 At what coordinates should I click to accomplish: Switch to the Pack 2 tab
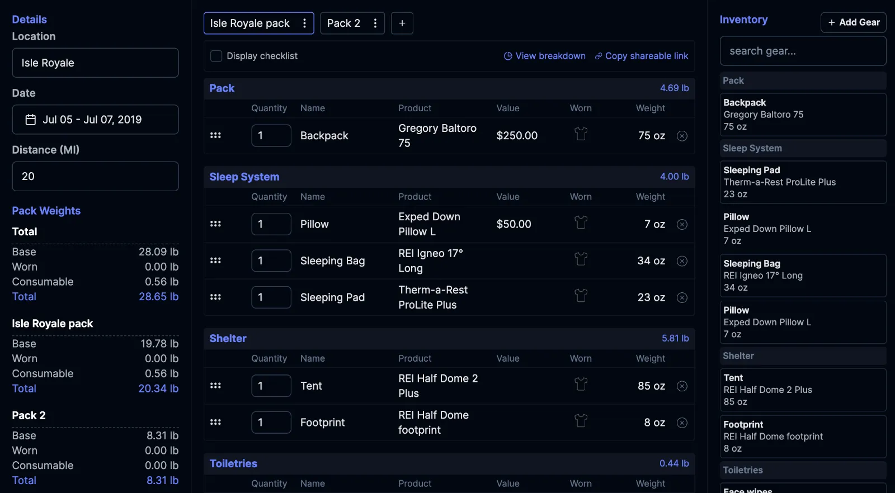click(x=343, y=23)
